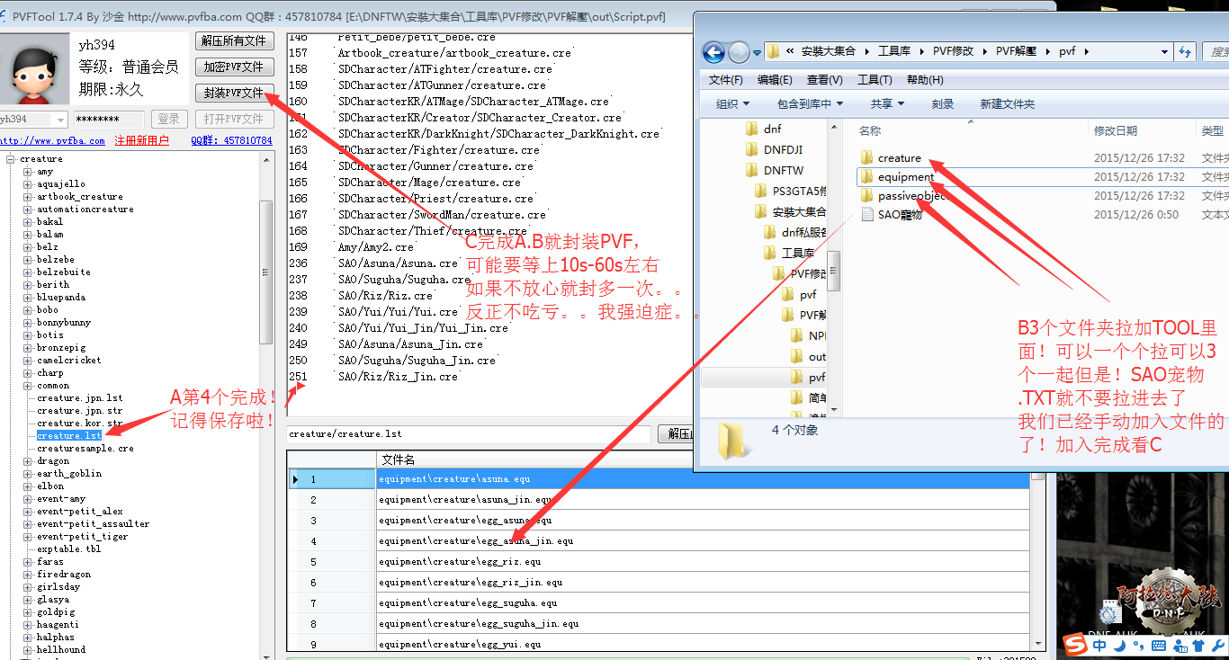Click the Explorer address bar refresh icon
This screenshot has width=1229, height=660.
coord(1185,52)
